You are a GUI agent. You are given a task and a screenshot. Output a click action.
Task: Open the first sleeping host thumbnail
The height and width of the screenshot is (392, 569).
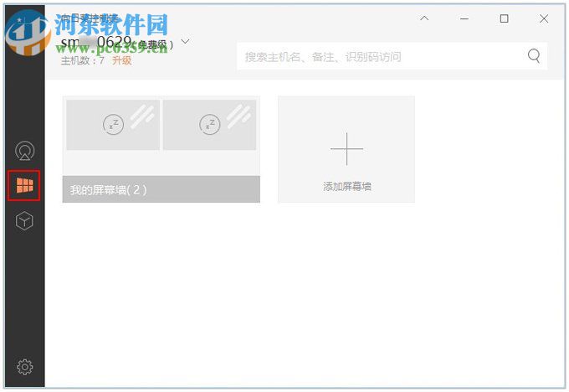[x=113, y=125]
